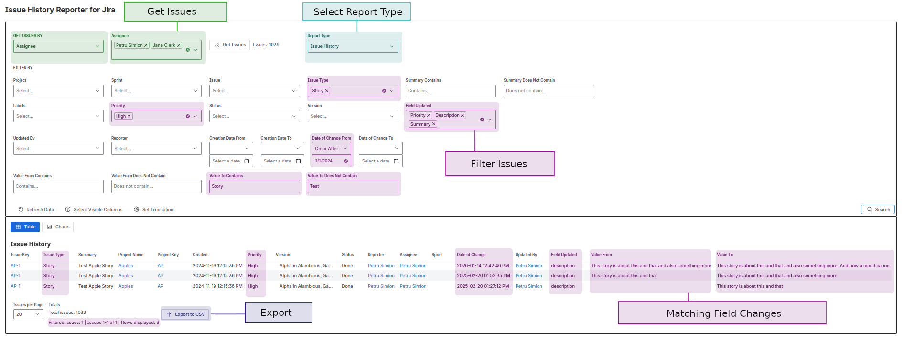
Task: Clear the Priority filter
Action: click(187, 116)
